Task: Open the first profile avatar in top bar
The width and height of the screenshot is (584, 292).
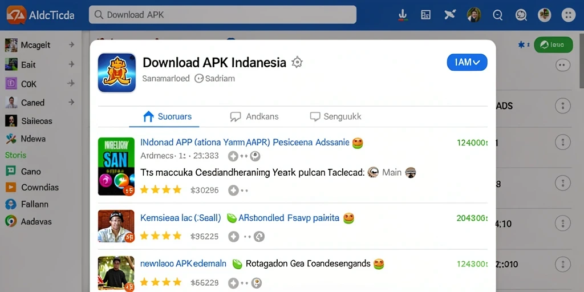Action: pos(474,15)
